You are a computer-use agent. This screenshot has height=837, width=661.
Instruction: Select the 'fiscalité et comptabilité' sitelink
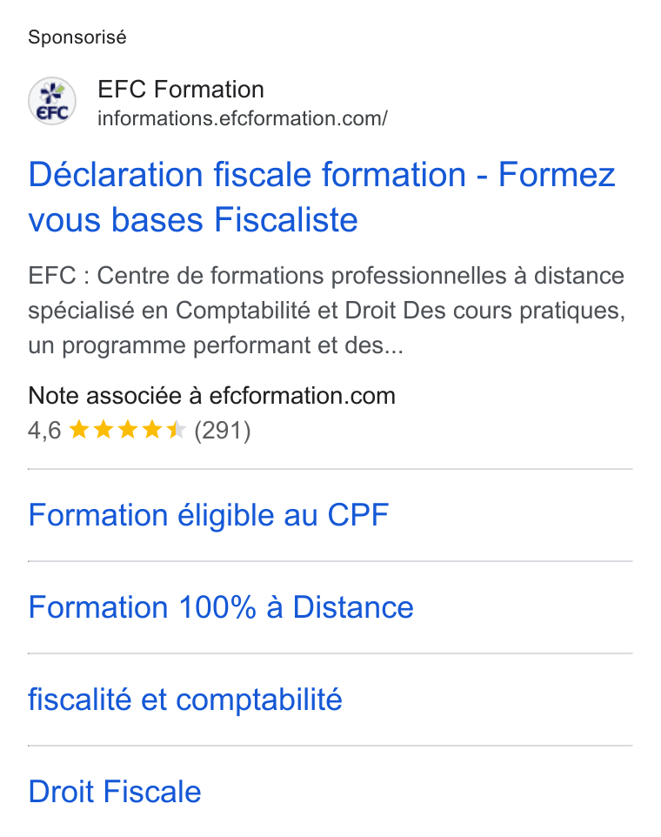(184, 700)
